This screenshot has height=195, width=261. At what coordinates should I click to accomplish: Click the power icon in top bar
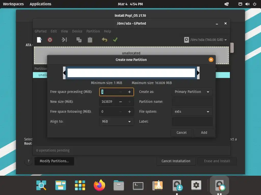(255, 4)
